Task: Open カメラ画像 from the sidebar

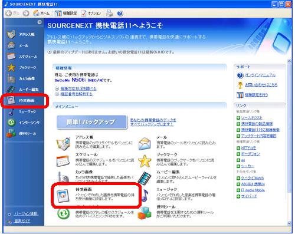Action: (x=21, y=78)
